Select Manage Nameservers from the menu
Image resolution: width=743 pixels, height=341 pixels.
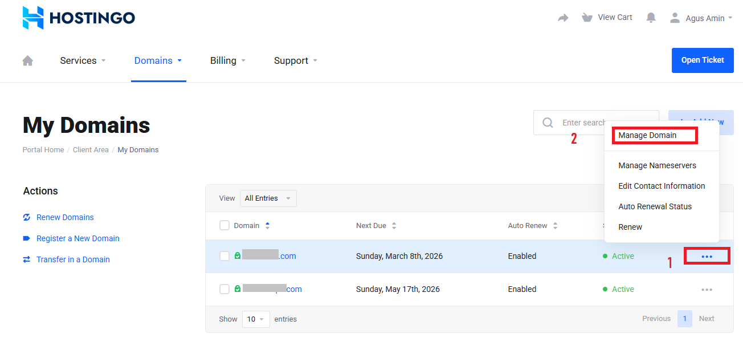[x=657, y=165]
